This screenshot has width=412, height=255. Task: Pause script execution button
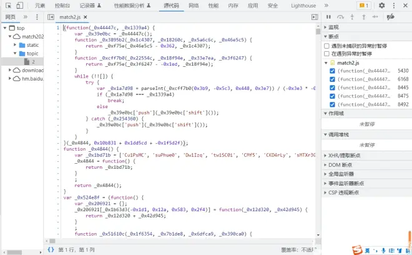(329, 17)
